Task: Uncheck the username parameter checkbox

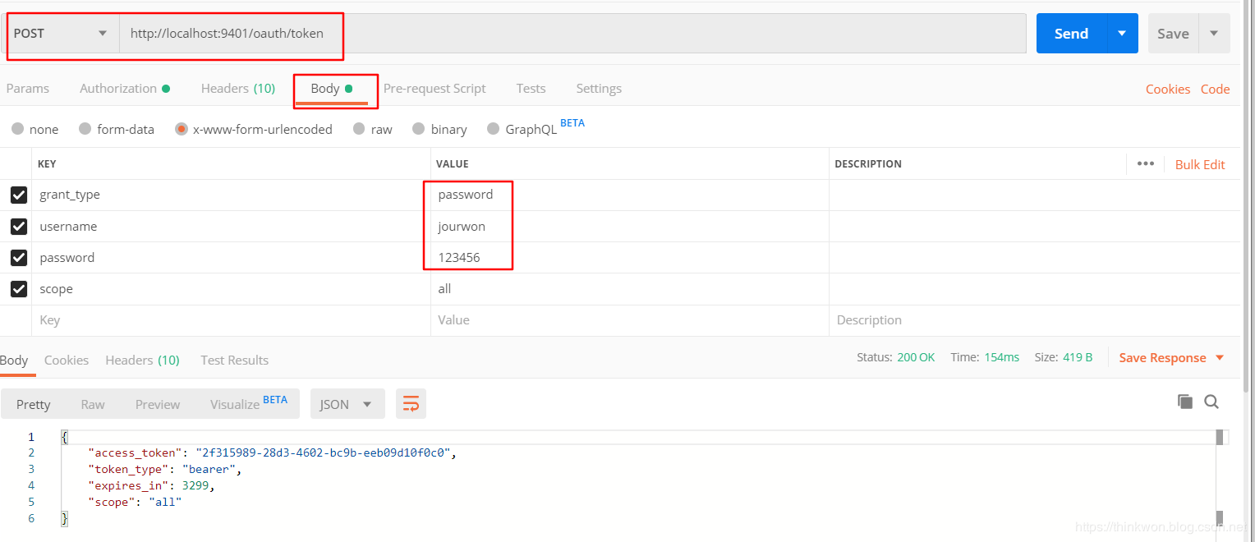Action: pyautogui.click(x=19, y=226)
